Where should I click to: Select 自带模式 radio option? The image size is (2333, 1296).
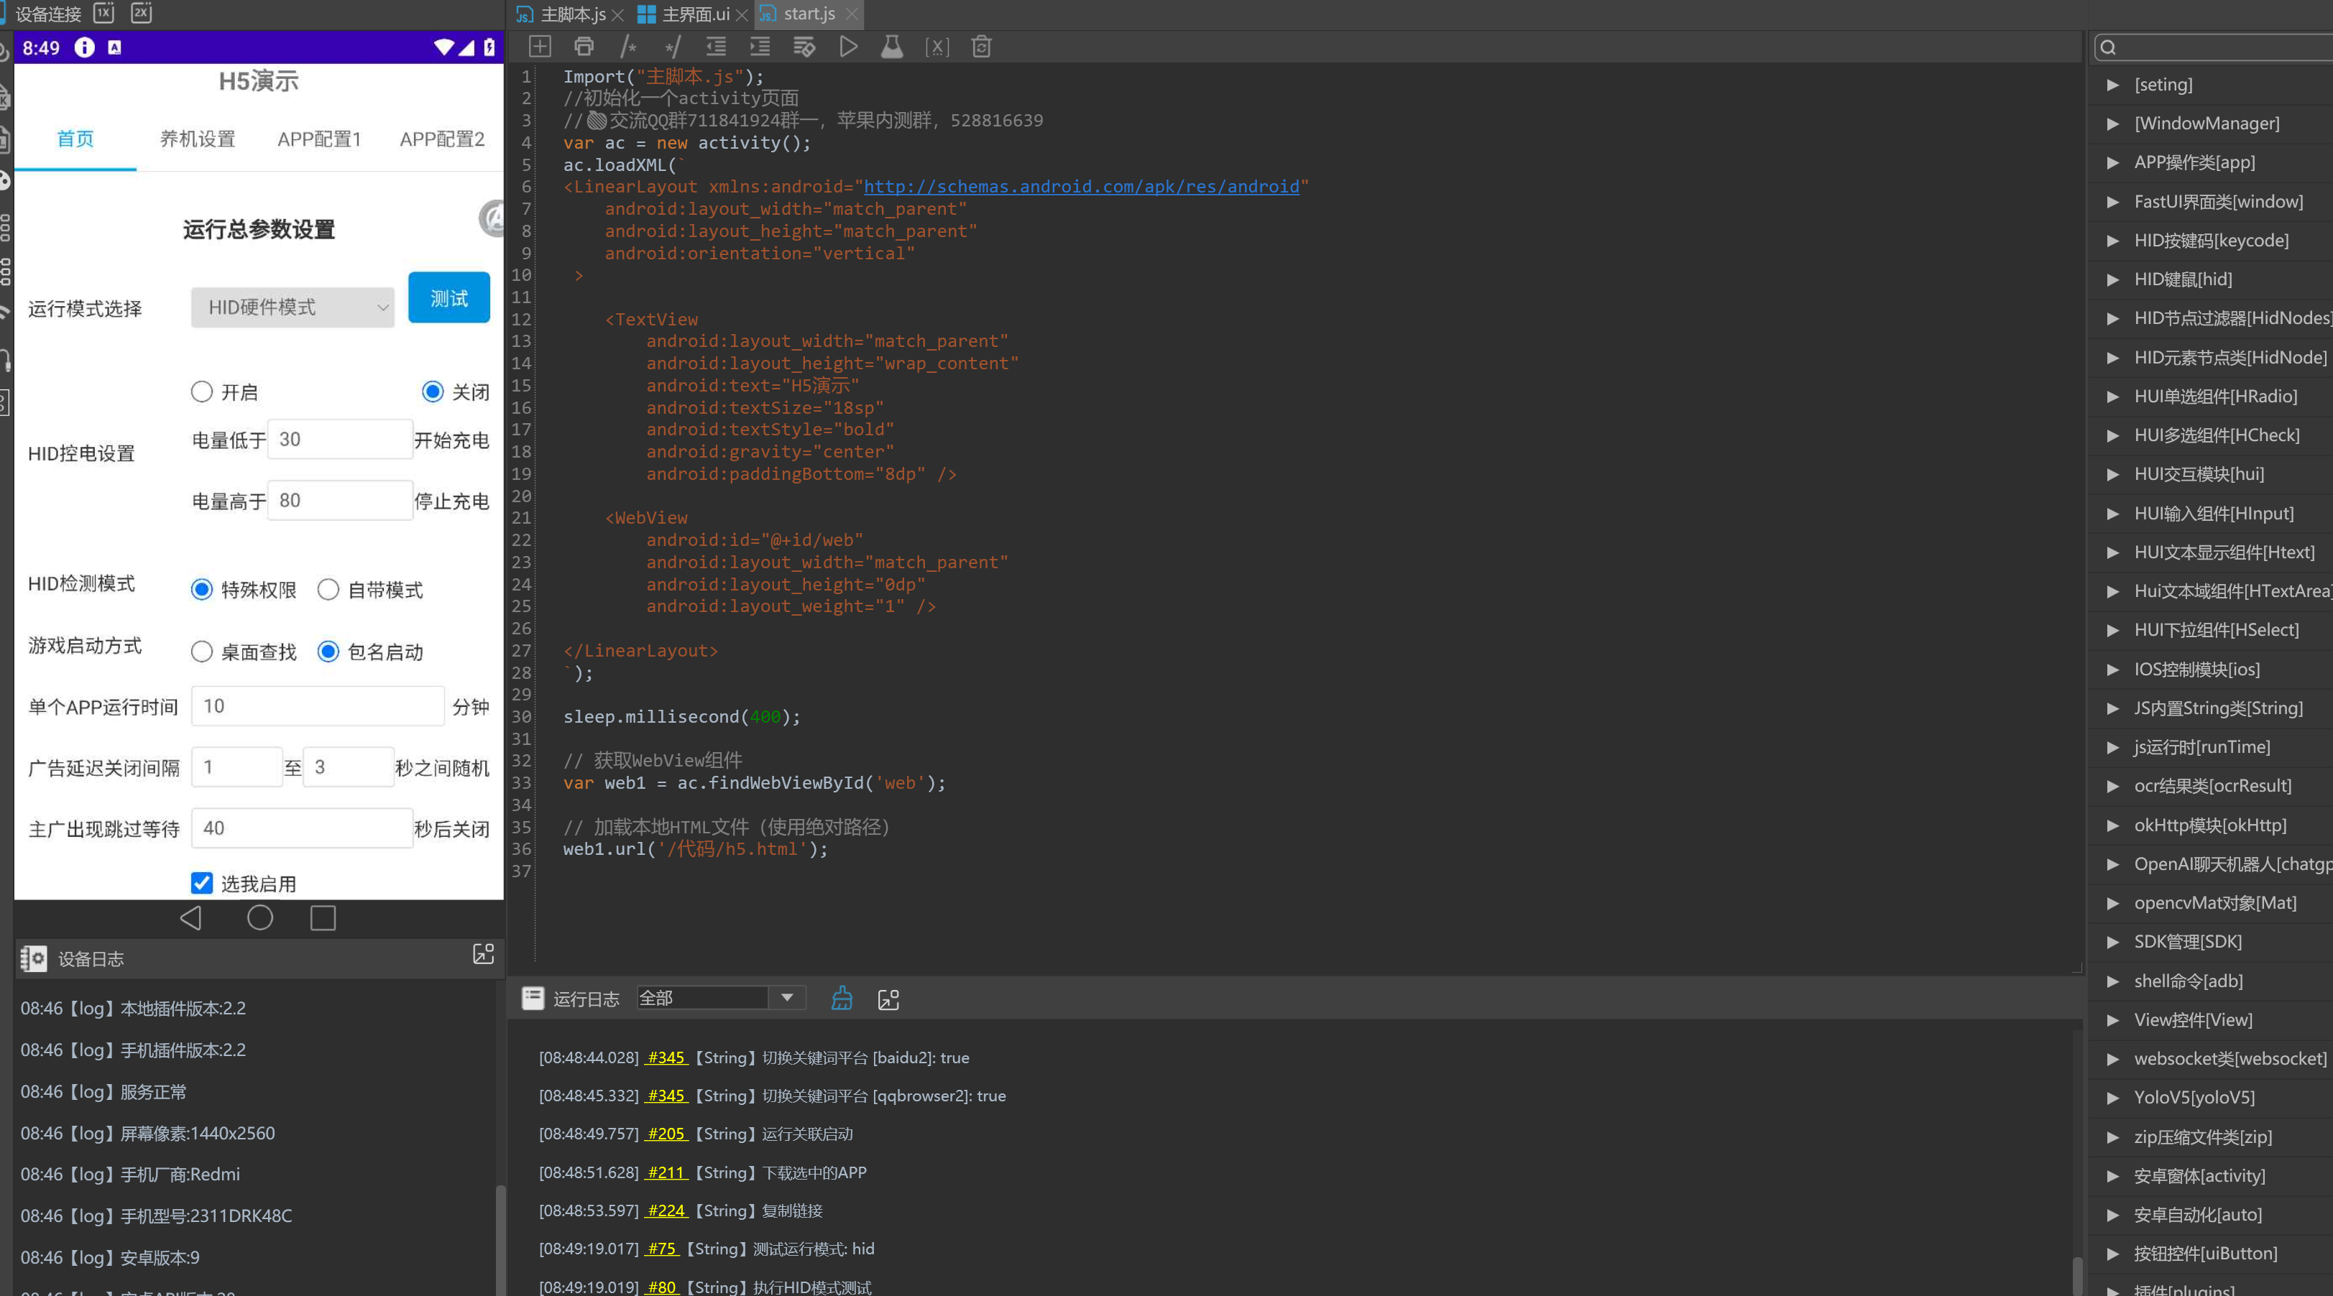click(x=328, y=590)
